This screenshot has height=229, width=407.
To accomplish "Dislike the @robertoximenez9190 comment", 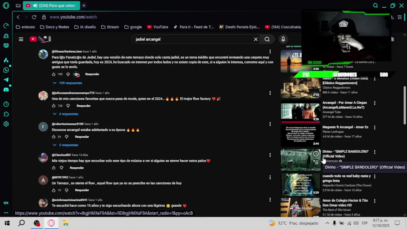I will (x=67, y=137).
